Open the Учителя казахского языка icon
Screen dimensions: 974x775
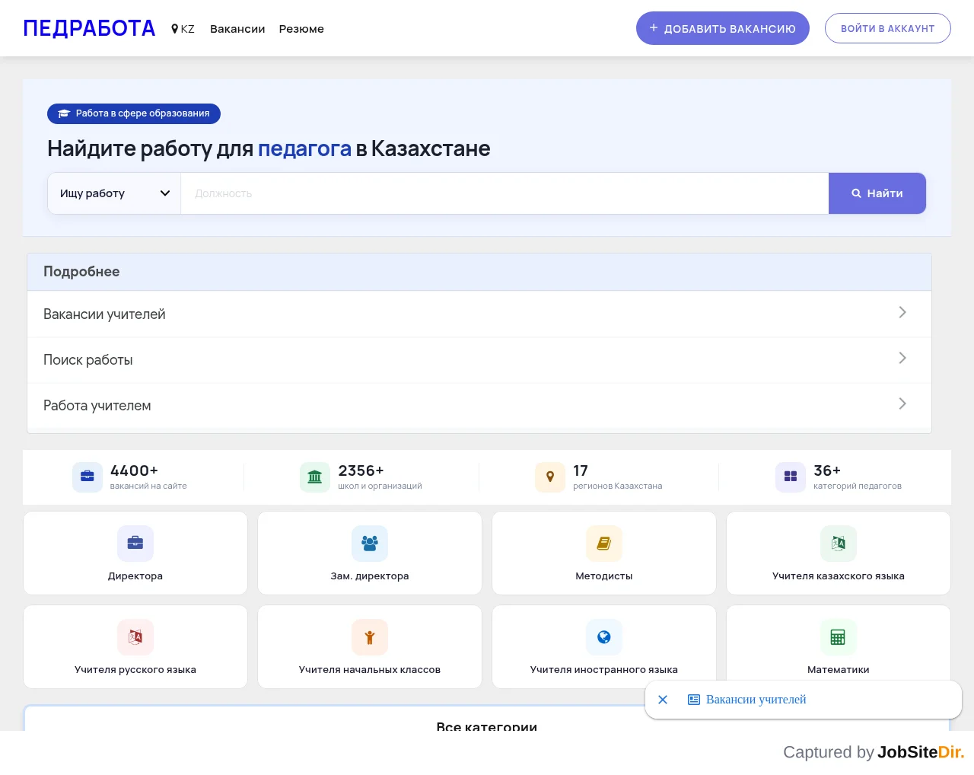tap(839, 544)
